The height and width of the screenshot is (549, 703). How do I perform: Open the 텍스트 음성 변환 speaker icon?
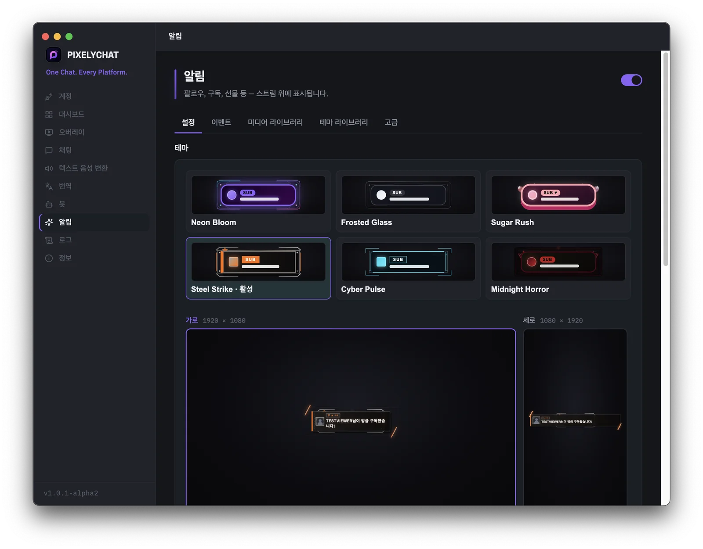[x=49, y=169]
